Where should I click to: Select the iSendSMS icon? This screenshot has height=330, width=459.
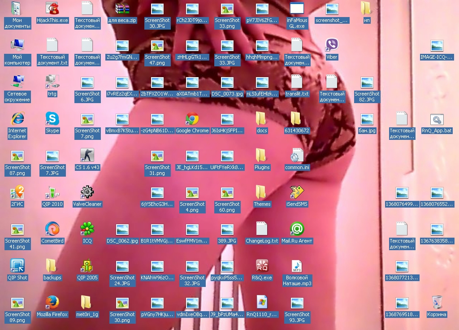point(297,192)
